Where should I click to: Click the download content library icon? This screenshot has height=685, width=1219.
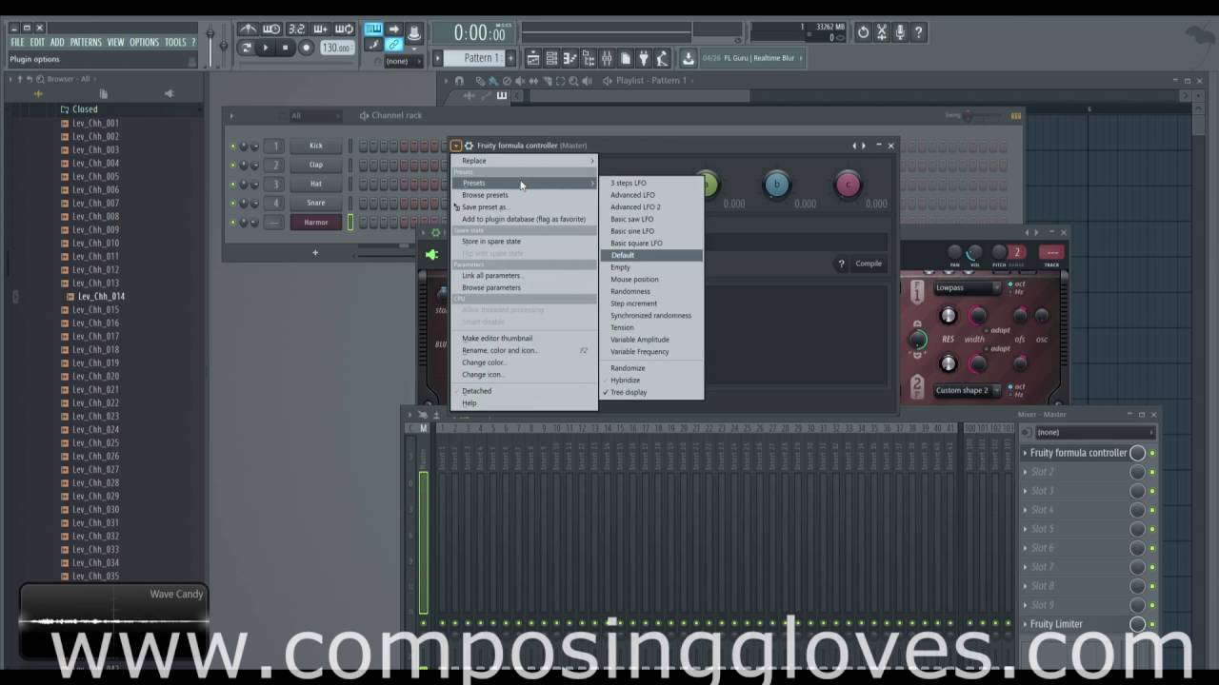688,58
